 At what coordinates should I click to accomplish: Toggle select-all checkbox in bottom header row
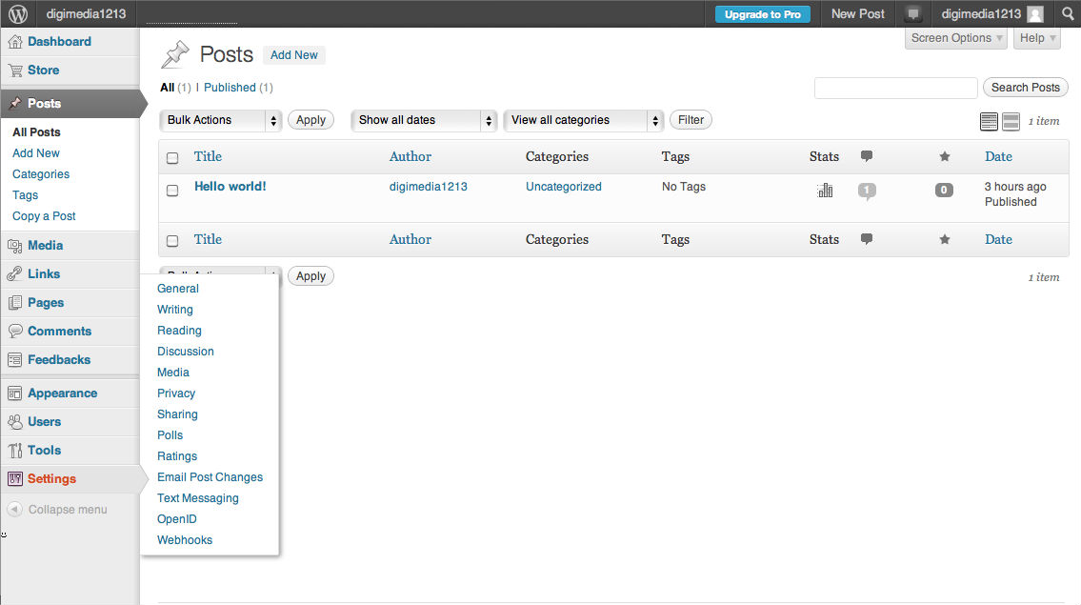(172, 241)
